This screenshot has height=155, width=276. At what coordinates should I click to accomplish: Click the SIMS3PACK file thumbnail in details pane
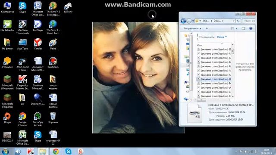tap(194, 113)
